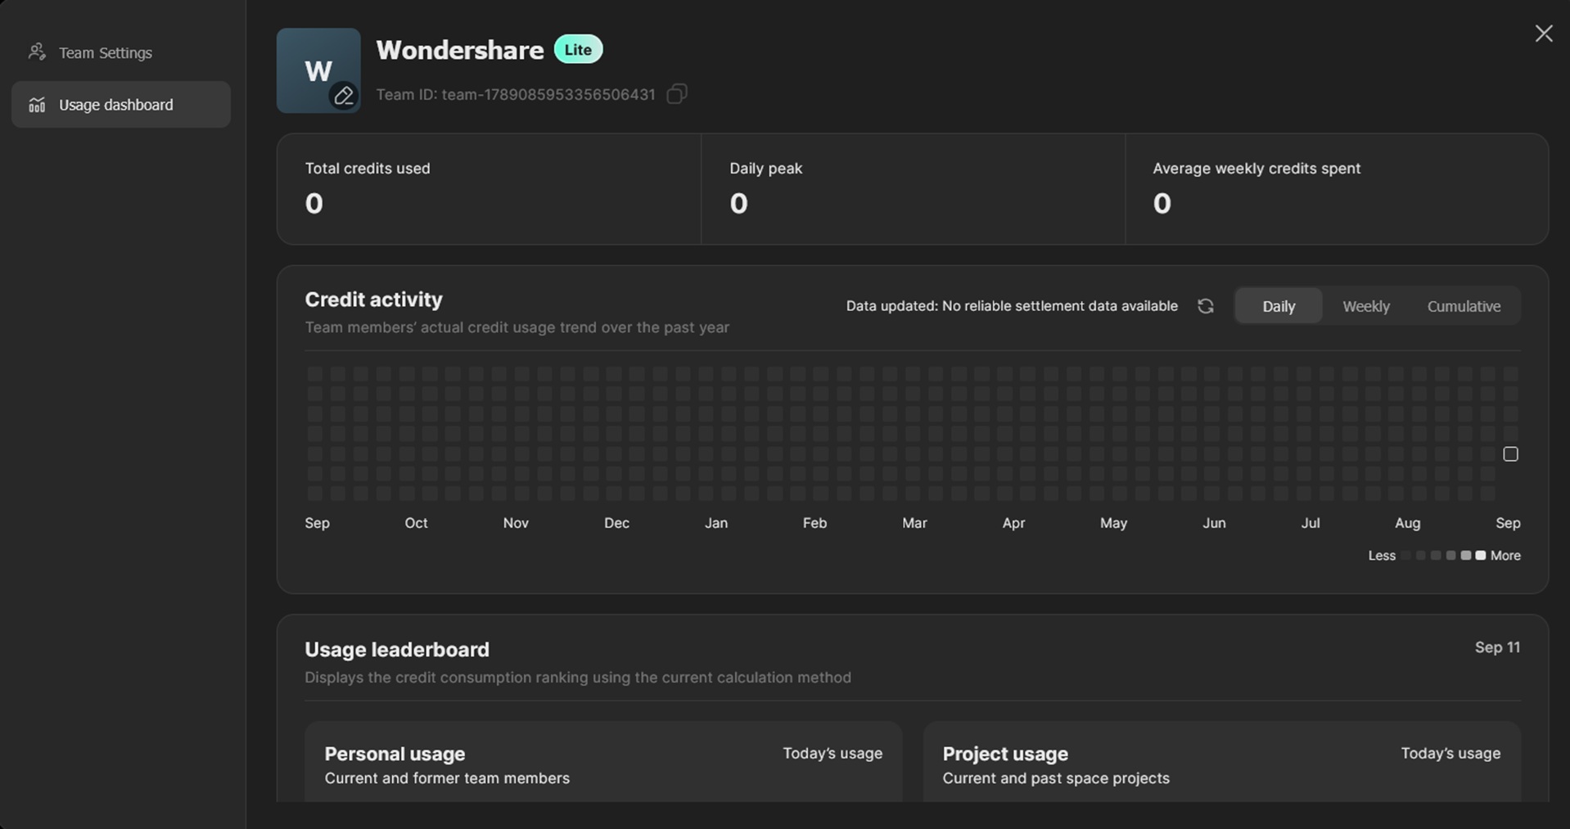Switch credit activity to Daily view
Viewport: 1570px width, 829px height.
[1279, 306]
